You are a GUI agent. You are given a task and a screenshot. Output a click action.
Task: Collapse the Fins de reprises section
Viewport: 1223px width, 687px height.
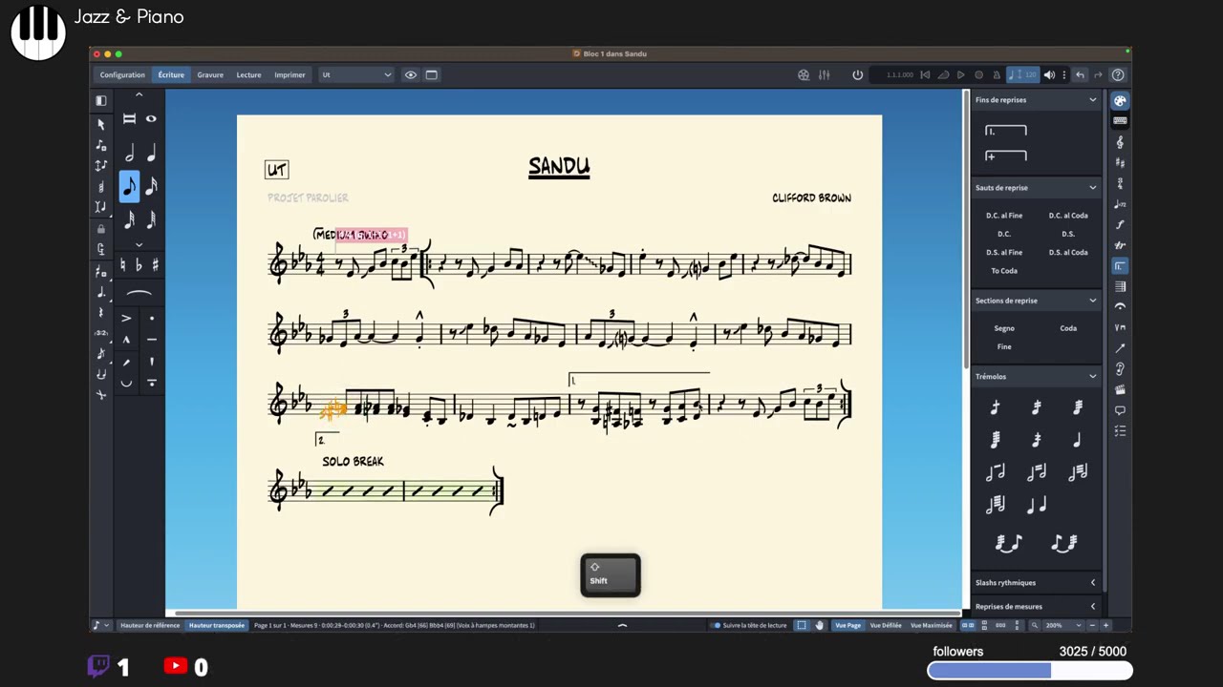(x=1093, y=100)
